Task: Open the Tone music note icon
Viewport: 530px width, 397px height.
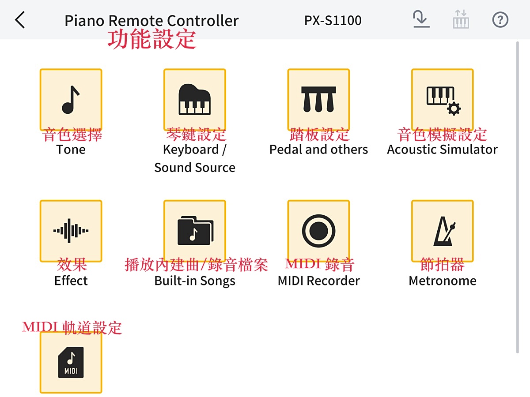Action: (x=71, y=99)
